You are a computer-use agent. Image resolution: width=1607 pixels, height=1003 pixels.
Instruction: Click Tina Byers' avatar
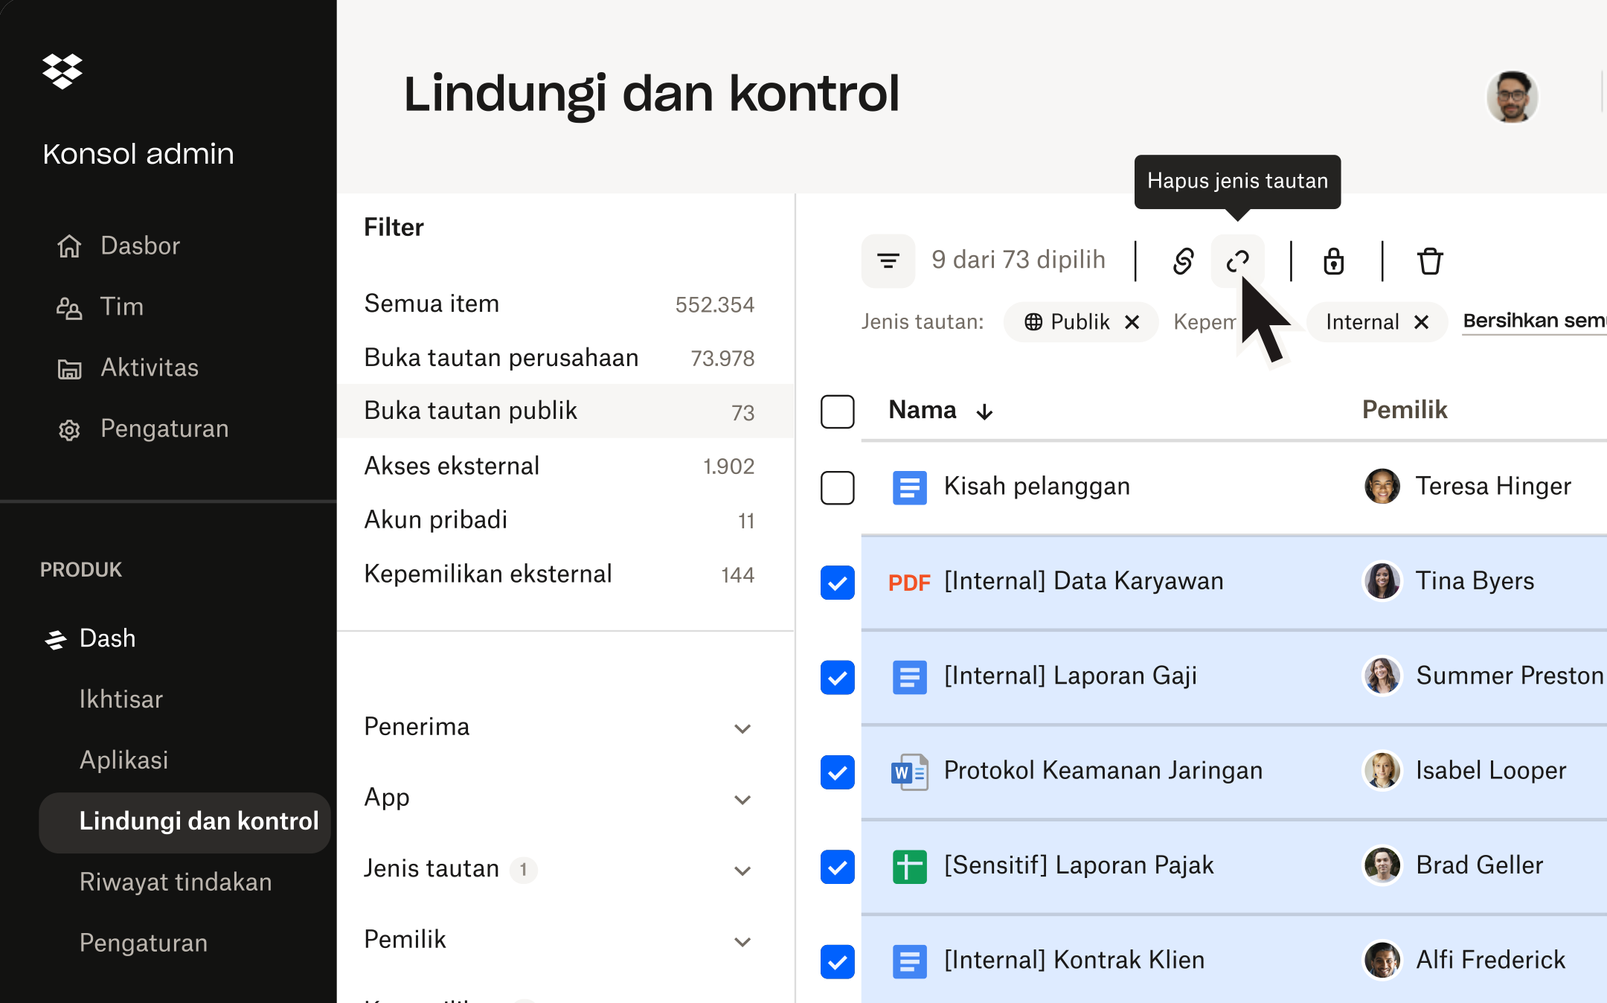point(1382,581)
